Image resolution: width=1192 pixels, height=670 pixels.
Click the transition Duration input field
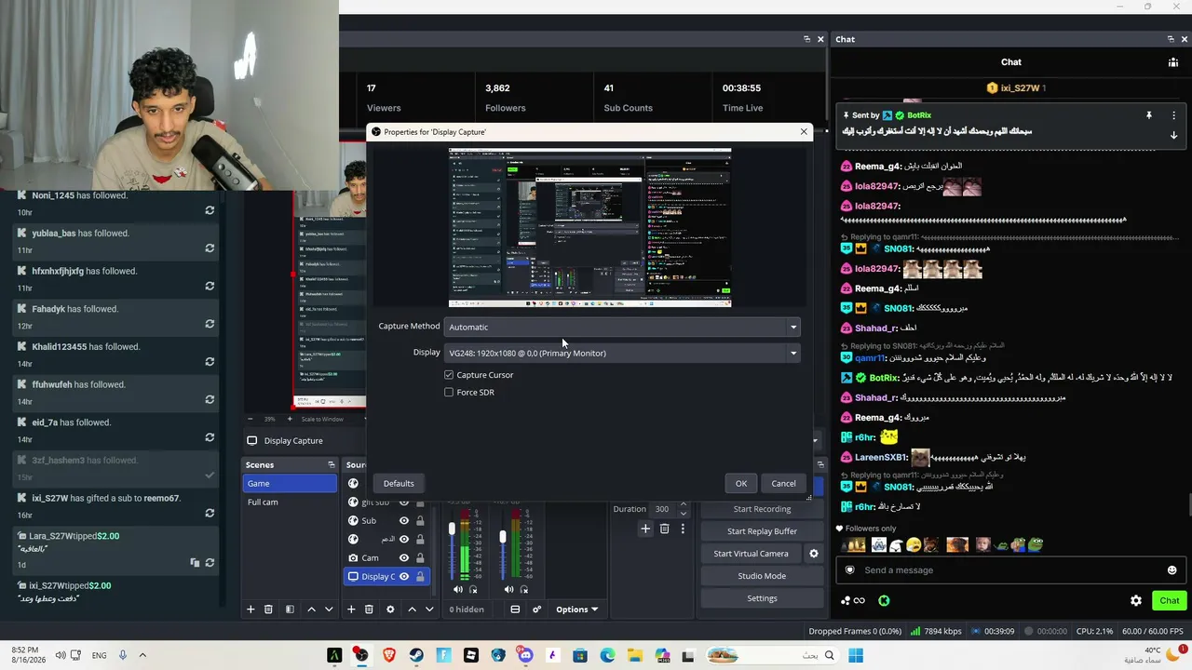(x=663, y=509)
